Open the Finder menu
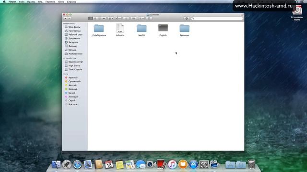This screenshot has height=172, width=307. (12, 2)
